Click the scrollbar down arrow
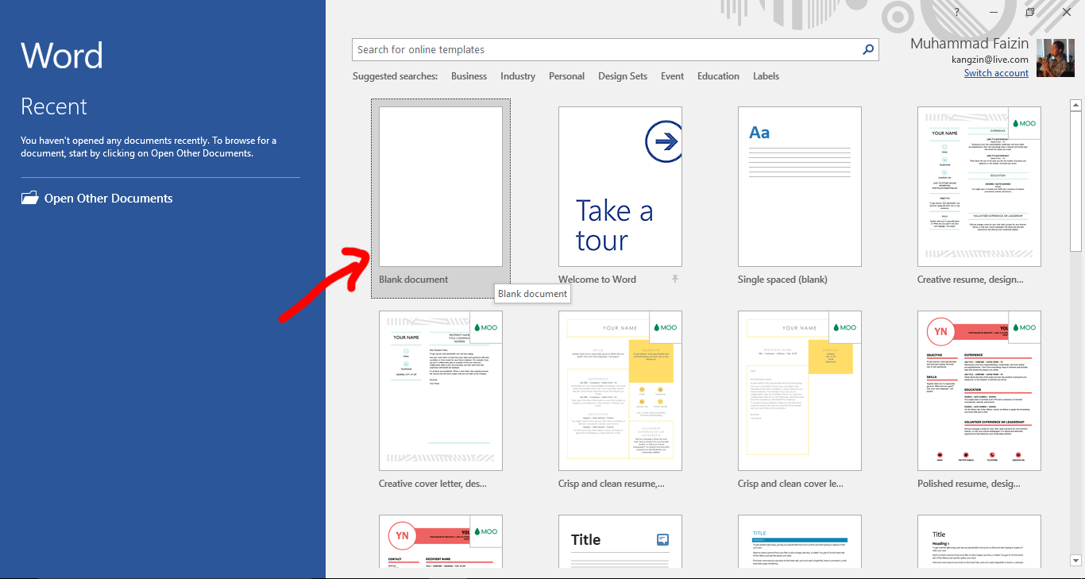Screen dimensions: 1085x579 click(1075, 560)
